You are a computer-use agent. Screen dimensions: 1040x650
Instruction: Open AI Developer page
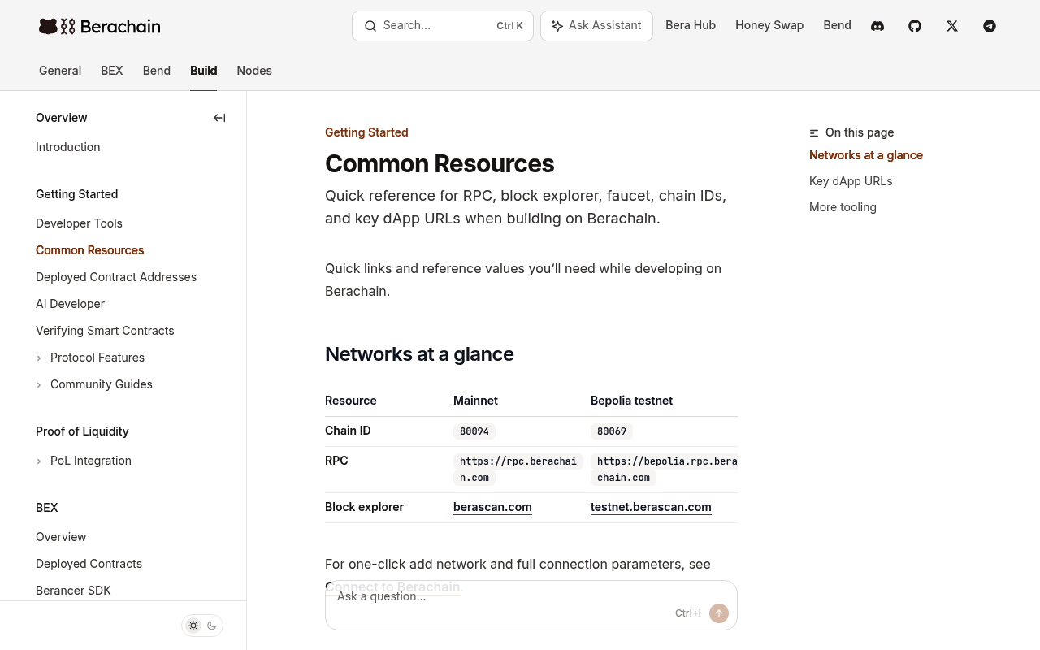(70, 304)
